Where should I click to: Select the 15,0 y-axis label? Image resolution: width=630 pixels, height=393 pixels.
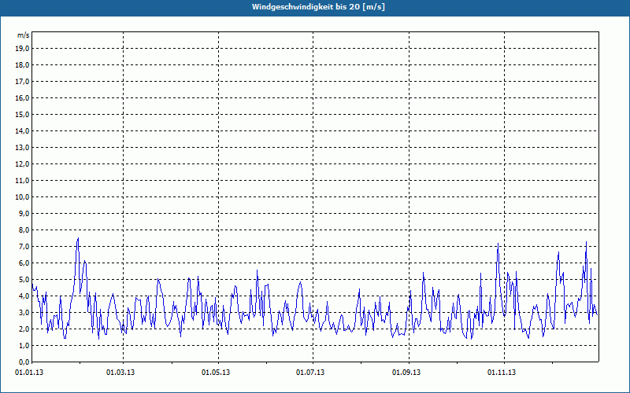22,114
